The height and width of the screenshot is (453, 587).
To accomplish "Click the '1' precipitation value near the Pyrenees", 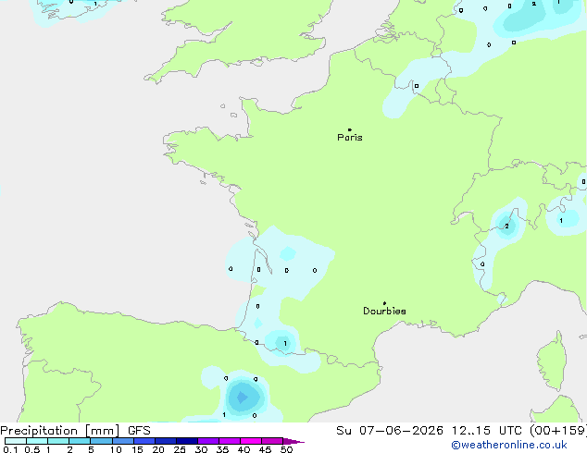I will point(285,344).
